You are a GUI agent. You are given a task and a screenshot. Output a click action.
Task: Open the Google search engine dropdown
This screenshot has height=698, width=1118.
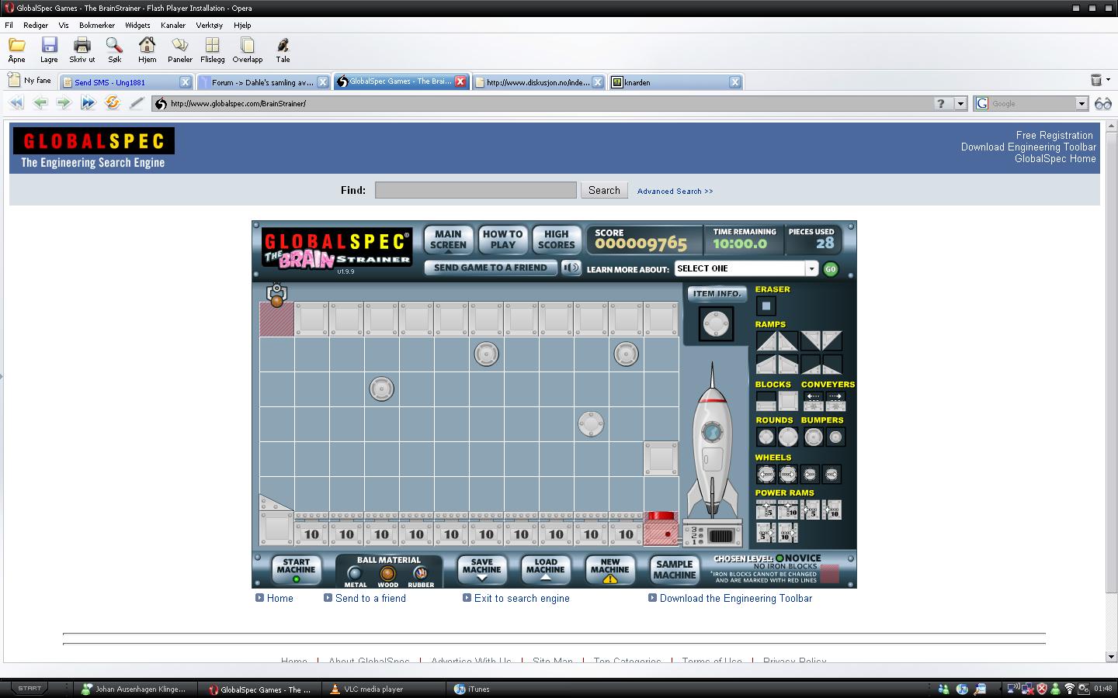pos(1082,103)
